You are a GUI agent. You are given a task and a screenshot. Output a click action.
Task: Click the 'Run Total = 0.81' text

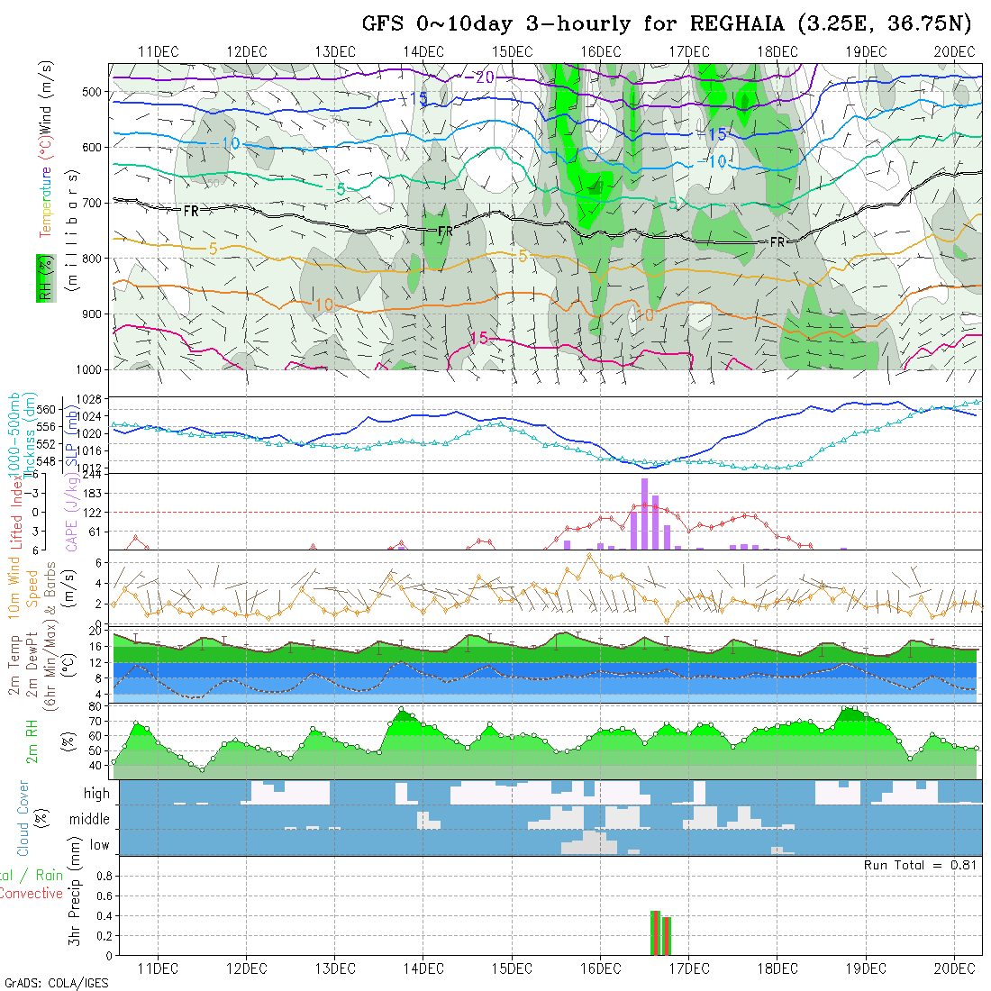(x=920, y=865)
